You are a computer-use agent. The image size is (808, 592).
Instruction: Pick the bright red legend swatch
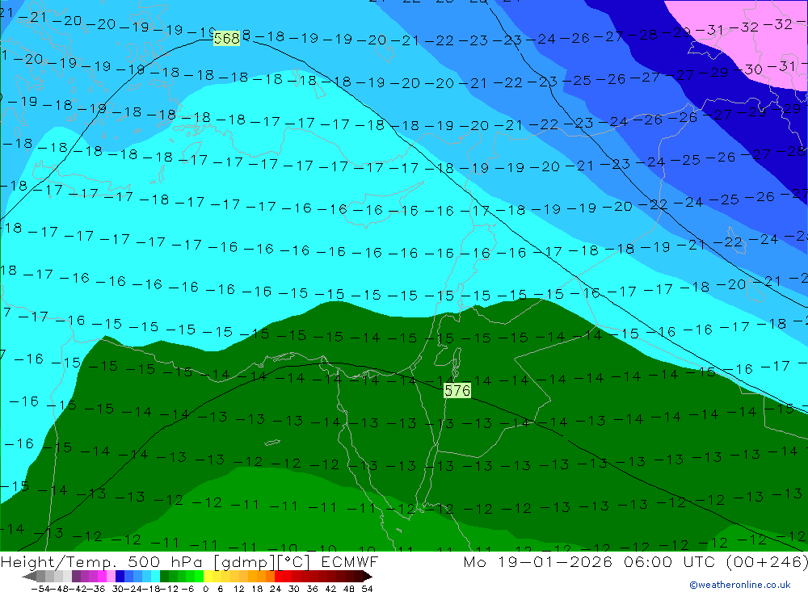(x=279, y=576)
